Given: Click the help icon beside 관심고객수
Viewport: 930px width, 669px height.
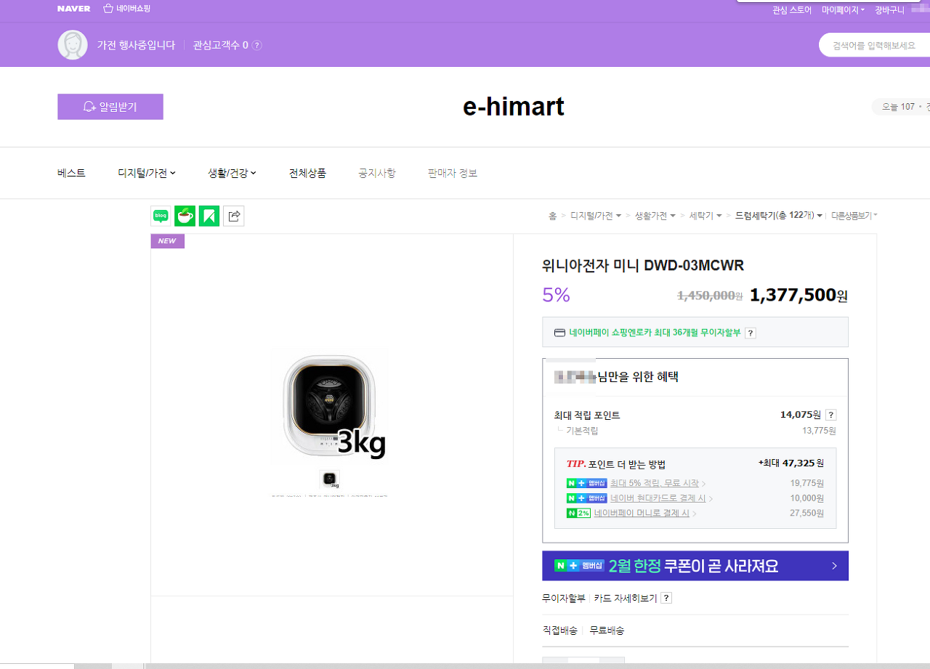Looking at the screenshot, I should [x=256, y=45].
